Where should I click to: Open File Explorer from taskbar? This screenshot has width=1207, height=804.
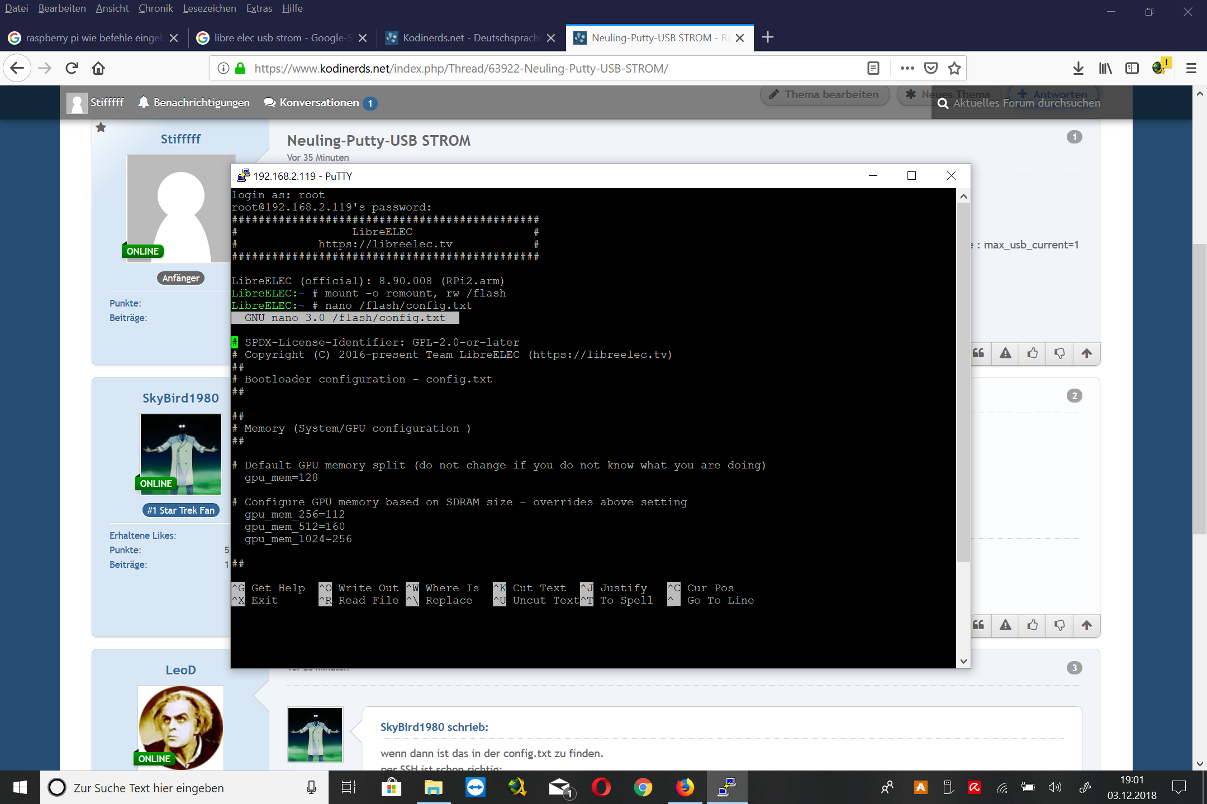click(x=434, y=787)
